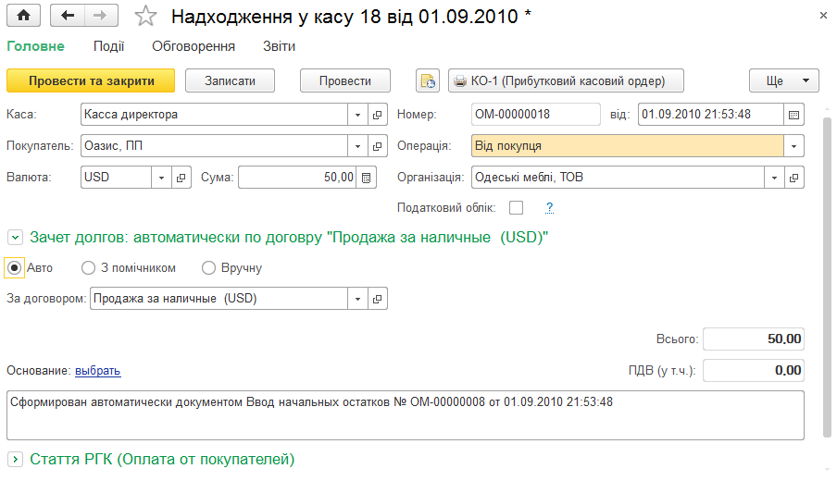Click into the Сума amount field
This screenshot has width=837, height=481.
point(297,178)
